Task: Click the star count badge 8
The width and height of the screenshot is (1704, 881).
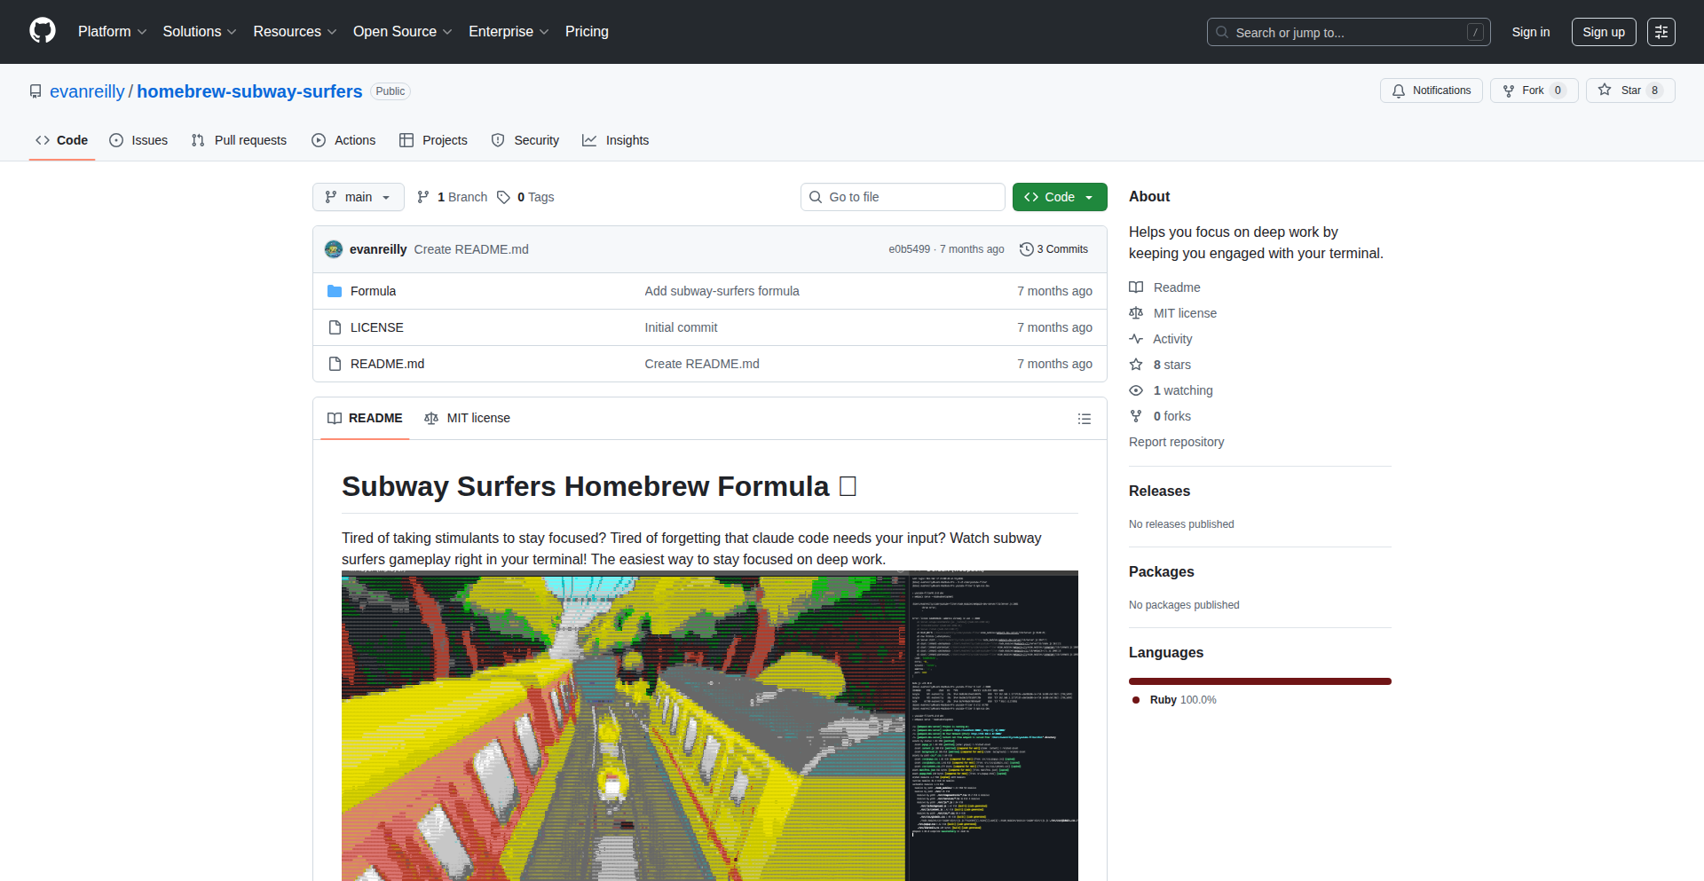Action: (x=1654, y=90)
